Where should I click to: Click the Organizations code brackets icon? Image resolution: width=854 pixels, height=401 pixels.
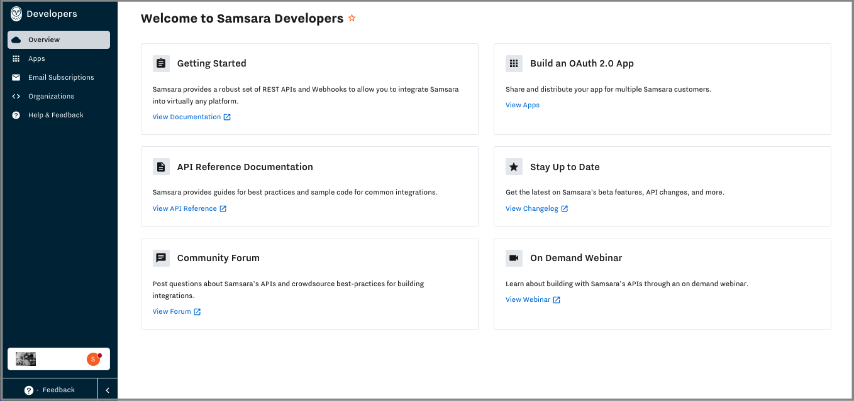[16, 96]
